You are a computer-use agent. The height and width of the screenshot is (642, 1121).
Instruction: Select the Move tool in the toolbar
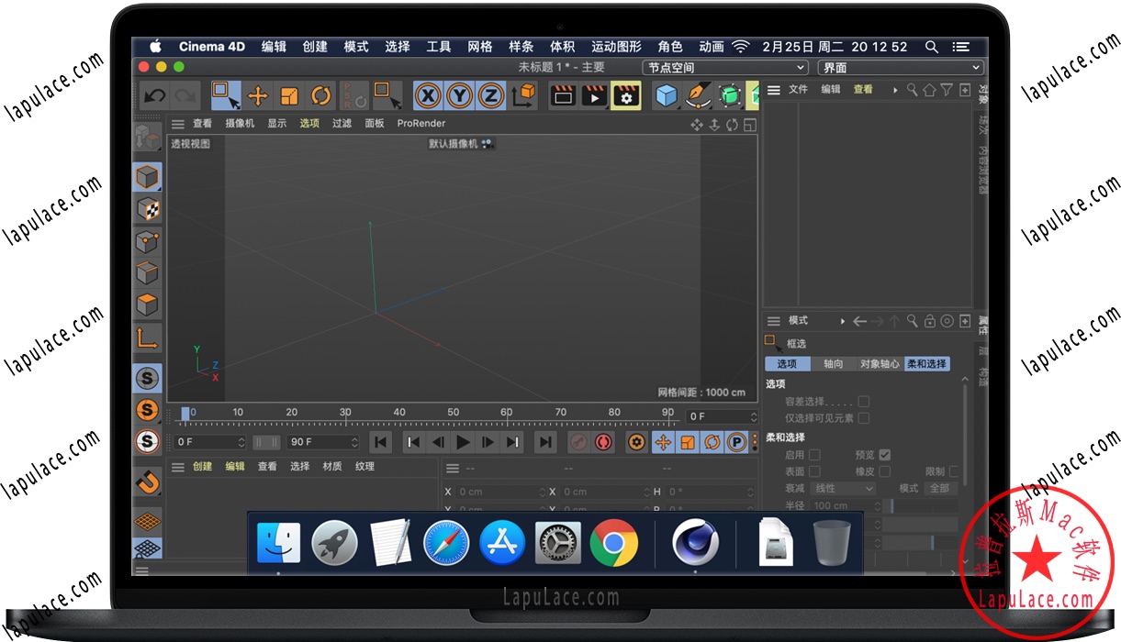tap(257, 95)
